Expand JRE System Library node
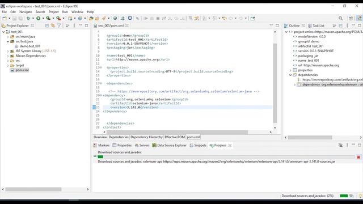The width and height of the screenshot is (363, 204). click(x=8, y=51)
